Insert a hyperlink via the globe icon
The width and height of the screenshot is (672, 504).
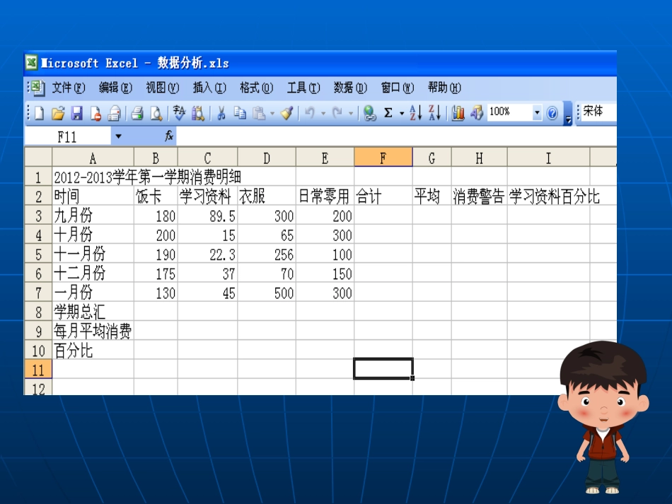point(369,114)
